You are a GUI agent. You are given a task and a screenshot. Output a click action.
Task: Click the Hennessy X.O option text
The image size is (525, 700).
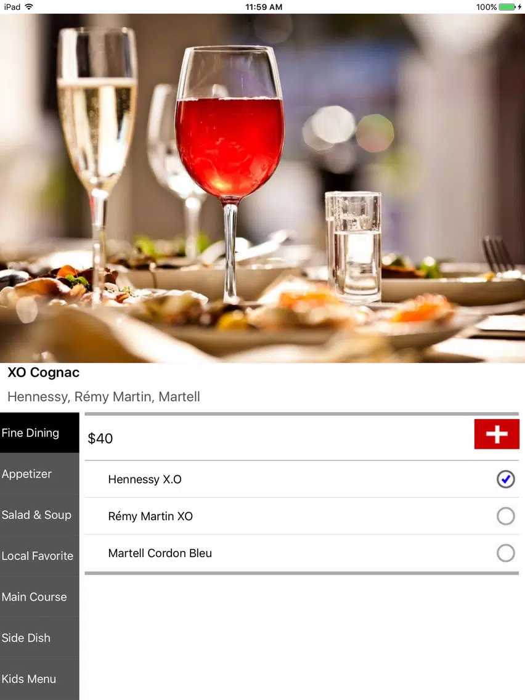coord(145,479)
